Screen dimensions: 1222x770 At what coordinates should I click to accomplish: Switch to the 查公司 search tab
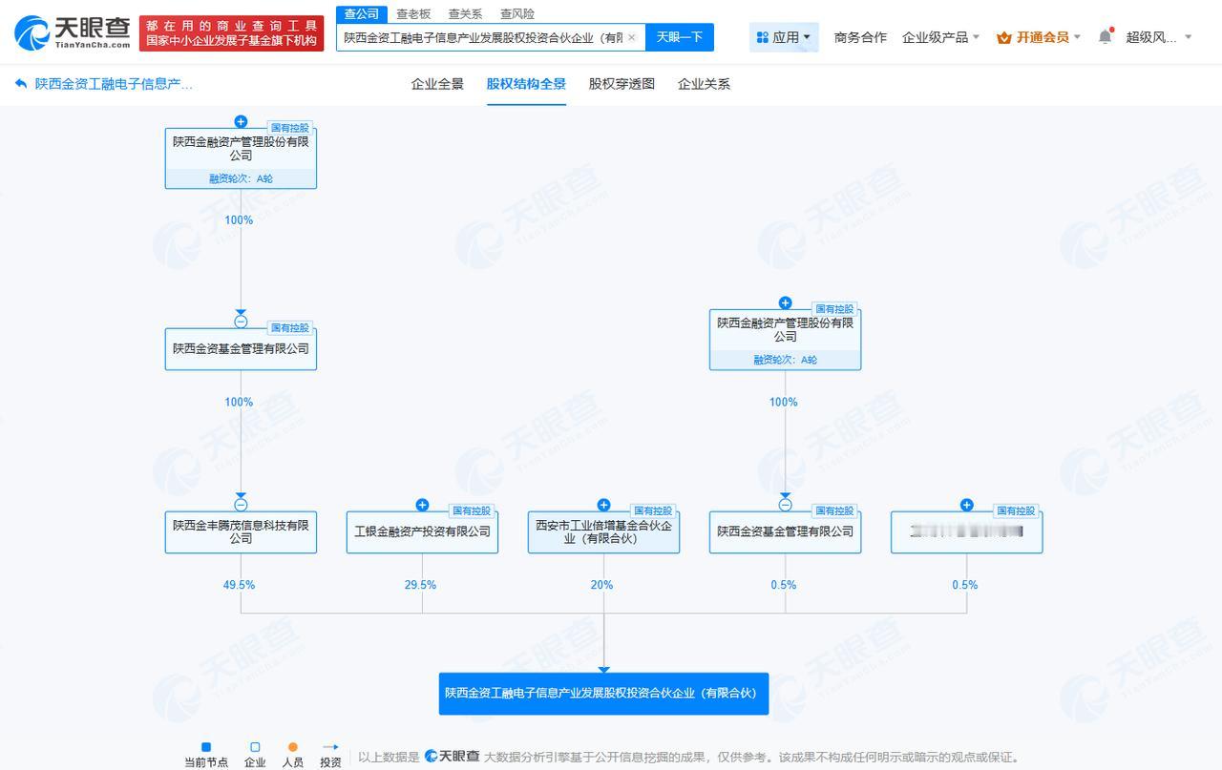[362, 13]
